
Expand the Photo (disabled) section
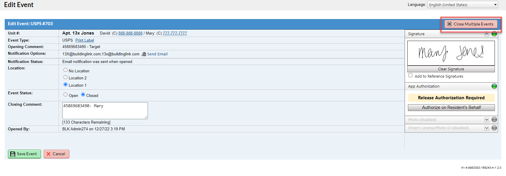pos(486,119)
